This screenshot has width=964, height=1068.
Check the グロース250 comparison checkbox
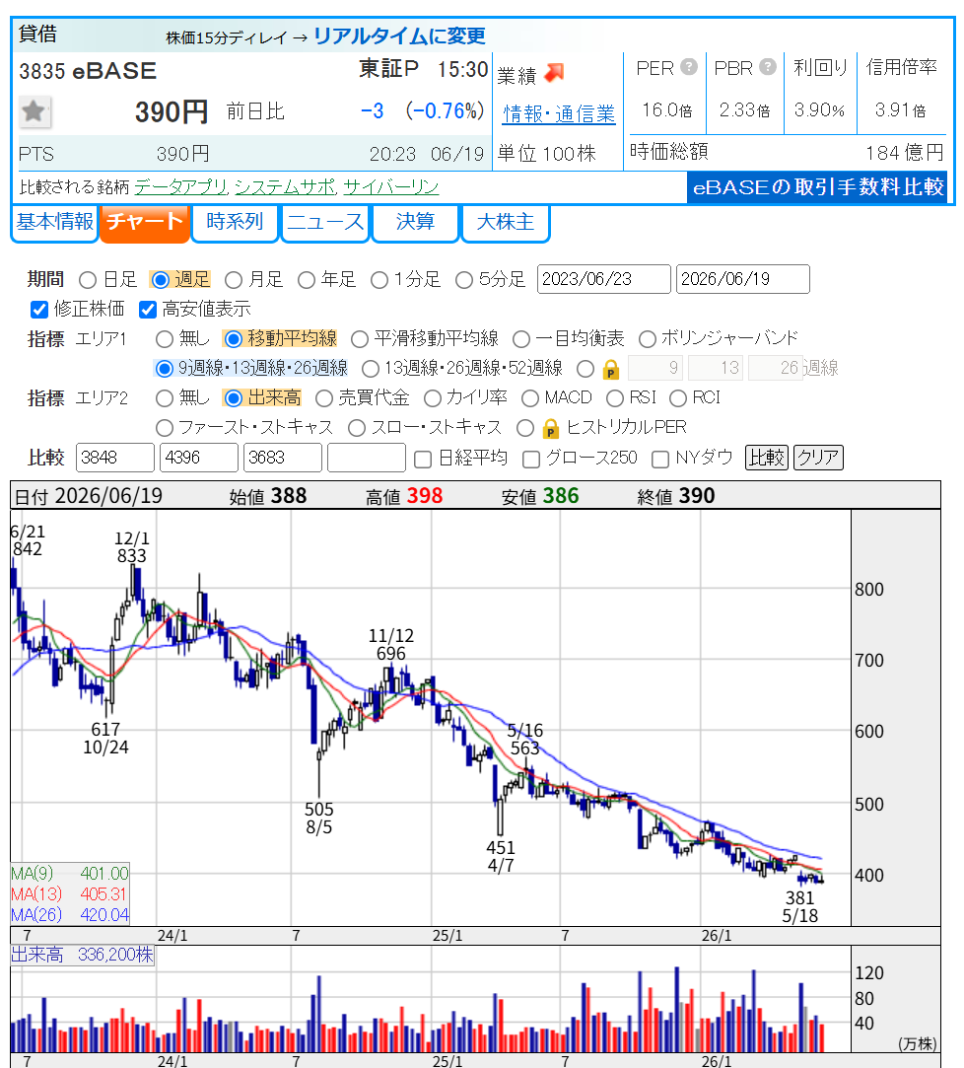(531, 460)
